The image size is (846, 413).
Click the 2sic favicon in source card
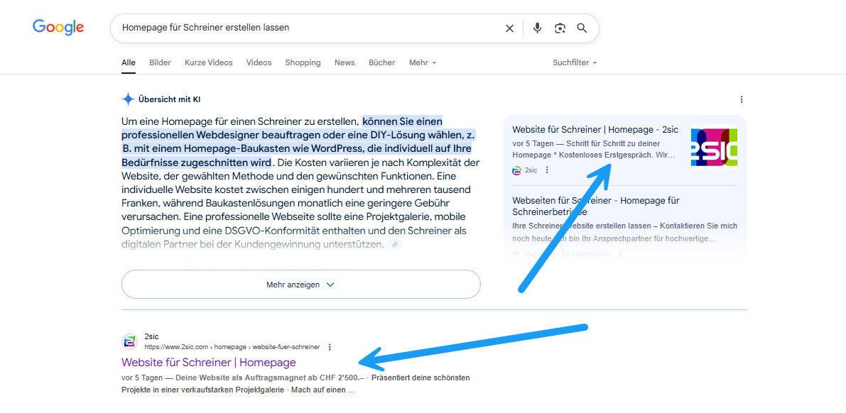pos(516,170)
